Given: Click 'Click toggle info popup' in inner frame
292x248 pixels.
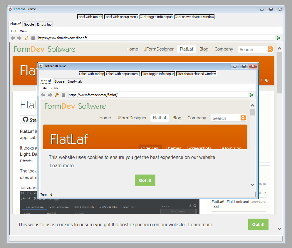Looking at the screenshot, I should pos(158,74).
